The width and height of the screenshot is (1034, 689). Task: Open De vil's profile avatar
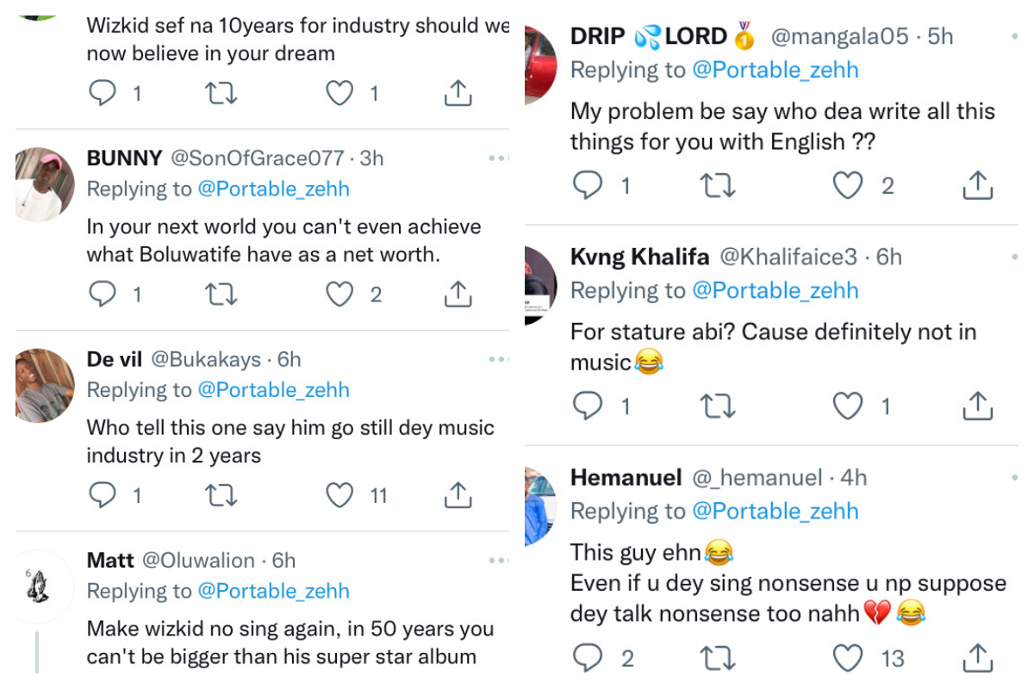pos(45,385)
